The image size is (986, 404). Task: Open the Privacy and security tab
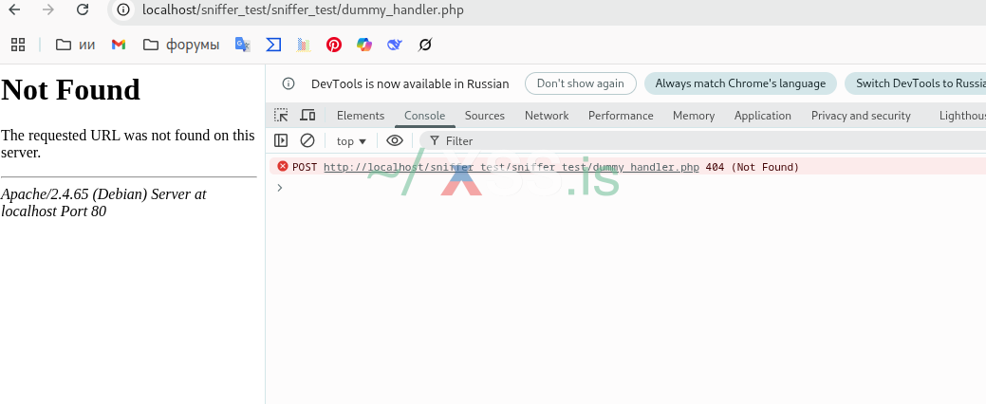861,116
